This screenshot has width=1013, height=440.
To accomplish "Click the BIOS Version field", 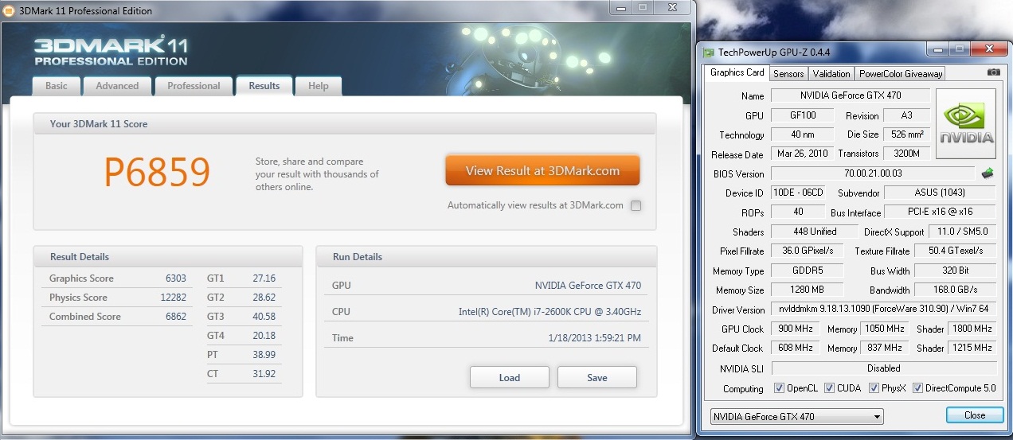I will (872, 173).
